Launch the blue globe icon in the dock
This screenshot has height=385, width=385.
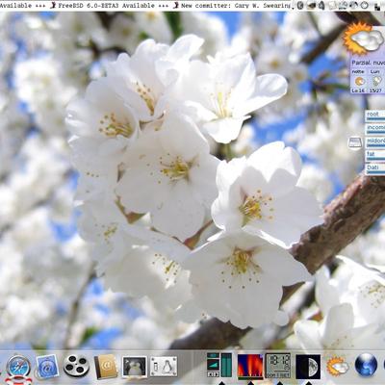tap(366, 365)
